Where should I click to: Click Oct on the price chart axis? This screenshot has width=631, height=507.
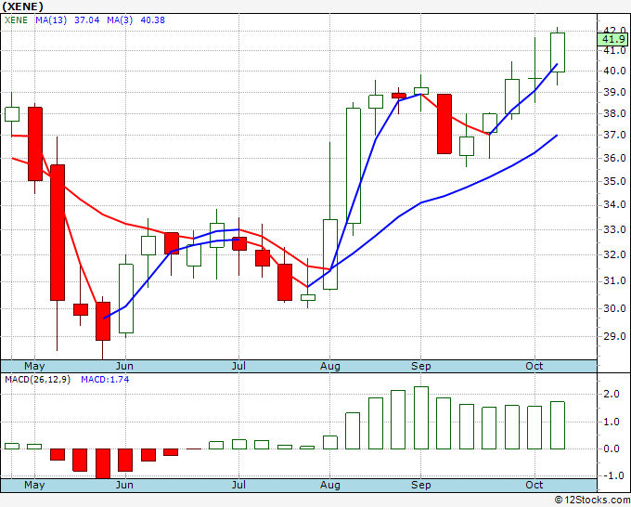534,366
